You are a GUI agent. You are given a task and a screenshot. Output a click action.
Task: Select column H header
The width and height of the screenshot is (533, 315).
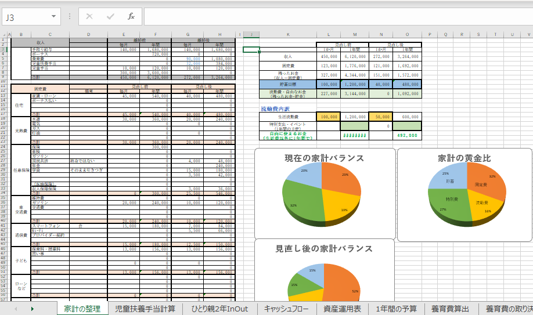219,35
